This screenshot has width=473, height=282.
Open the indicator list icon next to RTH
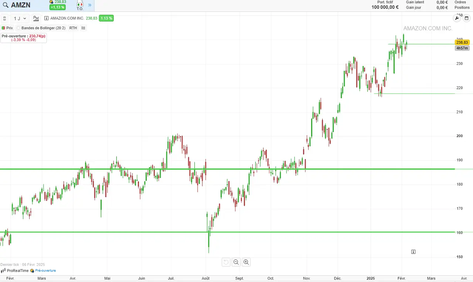[x=83, y=28]
